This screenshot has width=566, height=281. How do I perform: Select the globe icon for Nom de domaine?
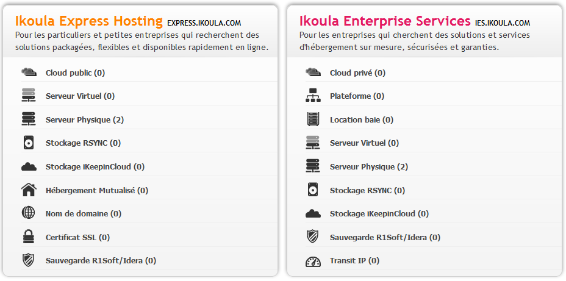point(29,213)
